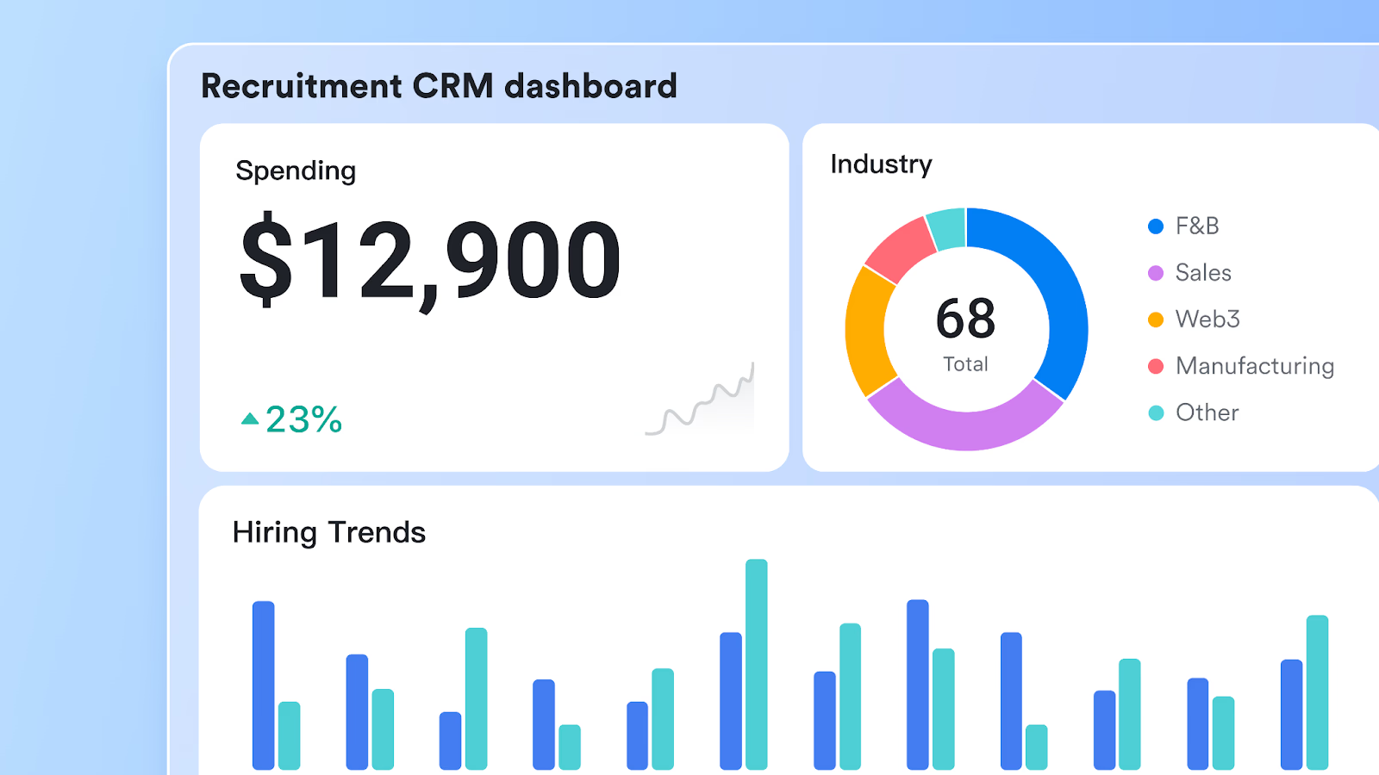Viewport: 1379px width, 775px height.
Task: Click the red Manufacturing legend dot
Action: coord(1156,366)
